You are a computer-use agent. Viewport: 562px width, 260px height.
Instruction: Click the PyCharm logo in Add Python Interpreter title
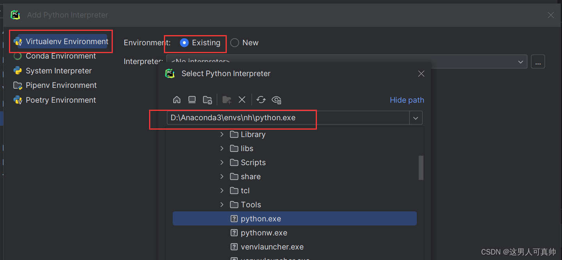point(15,15)
